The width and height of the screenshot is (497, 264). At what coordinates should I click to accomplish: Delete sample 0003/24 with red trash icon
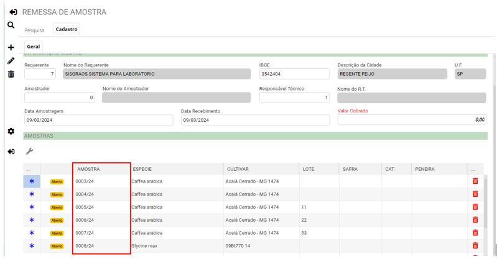point(475,181)
